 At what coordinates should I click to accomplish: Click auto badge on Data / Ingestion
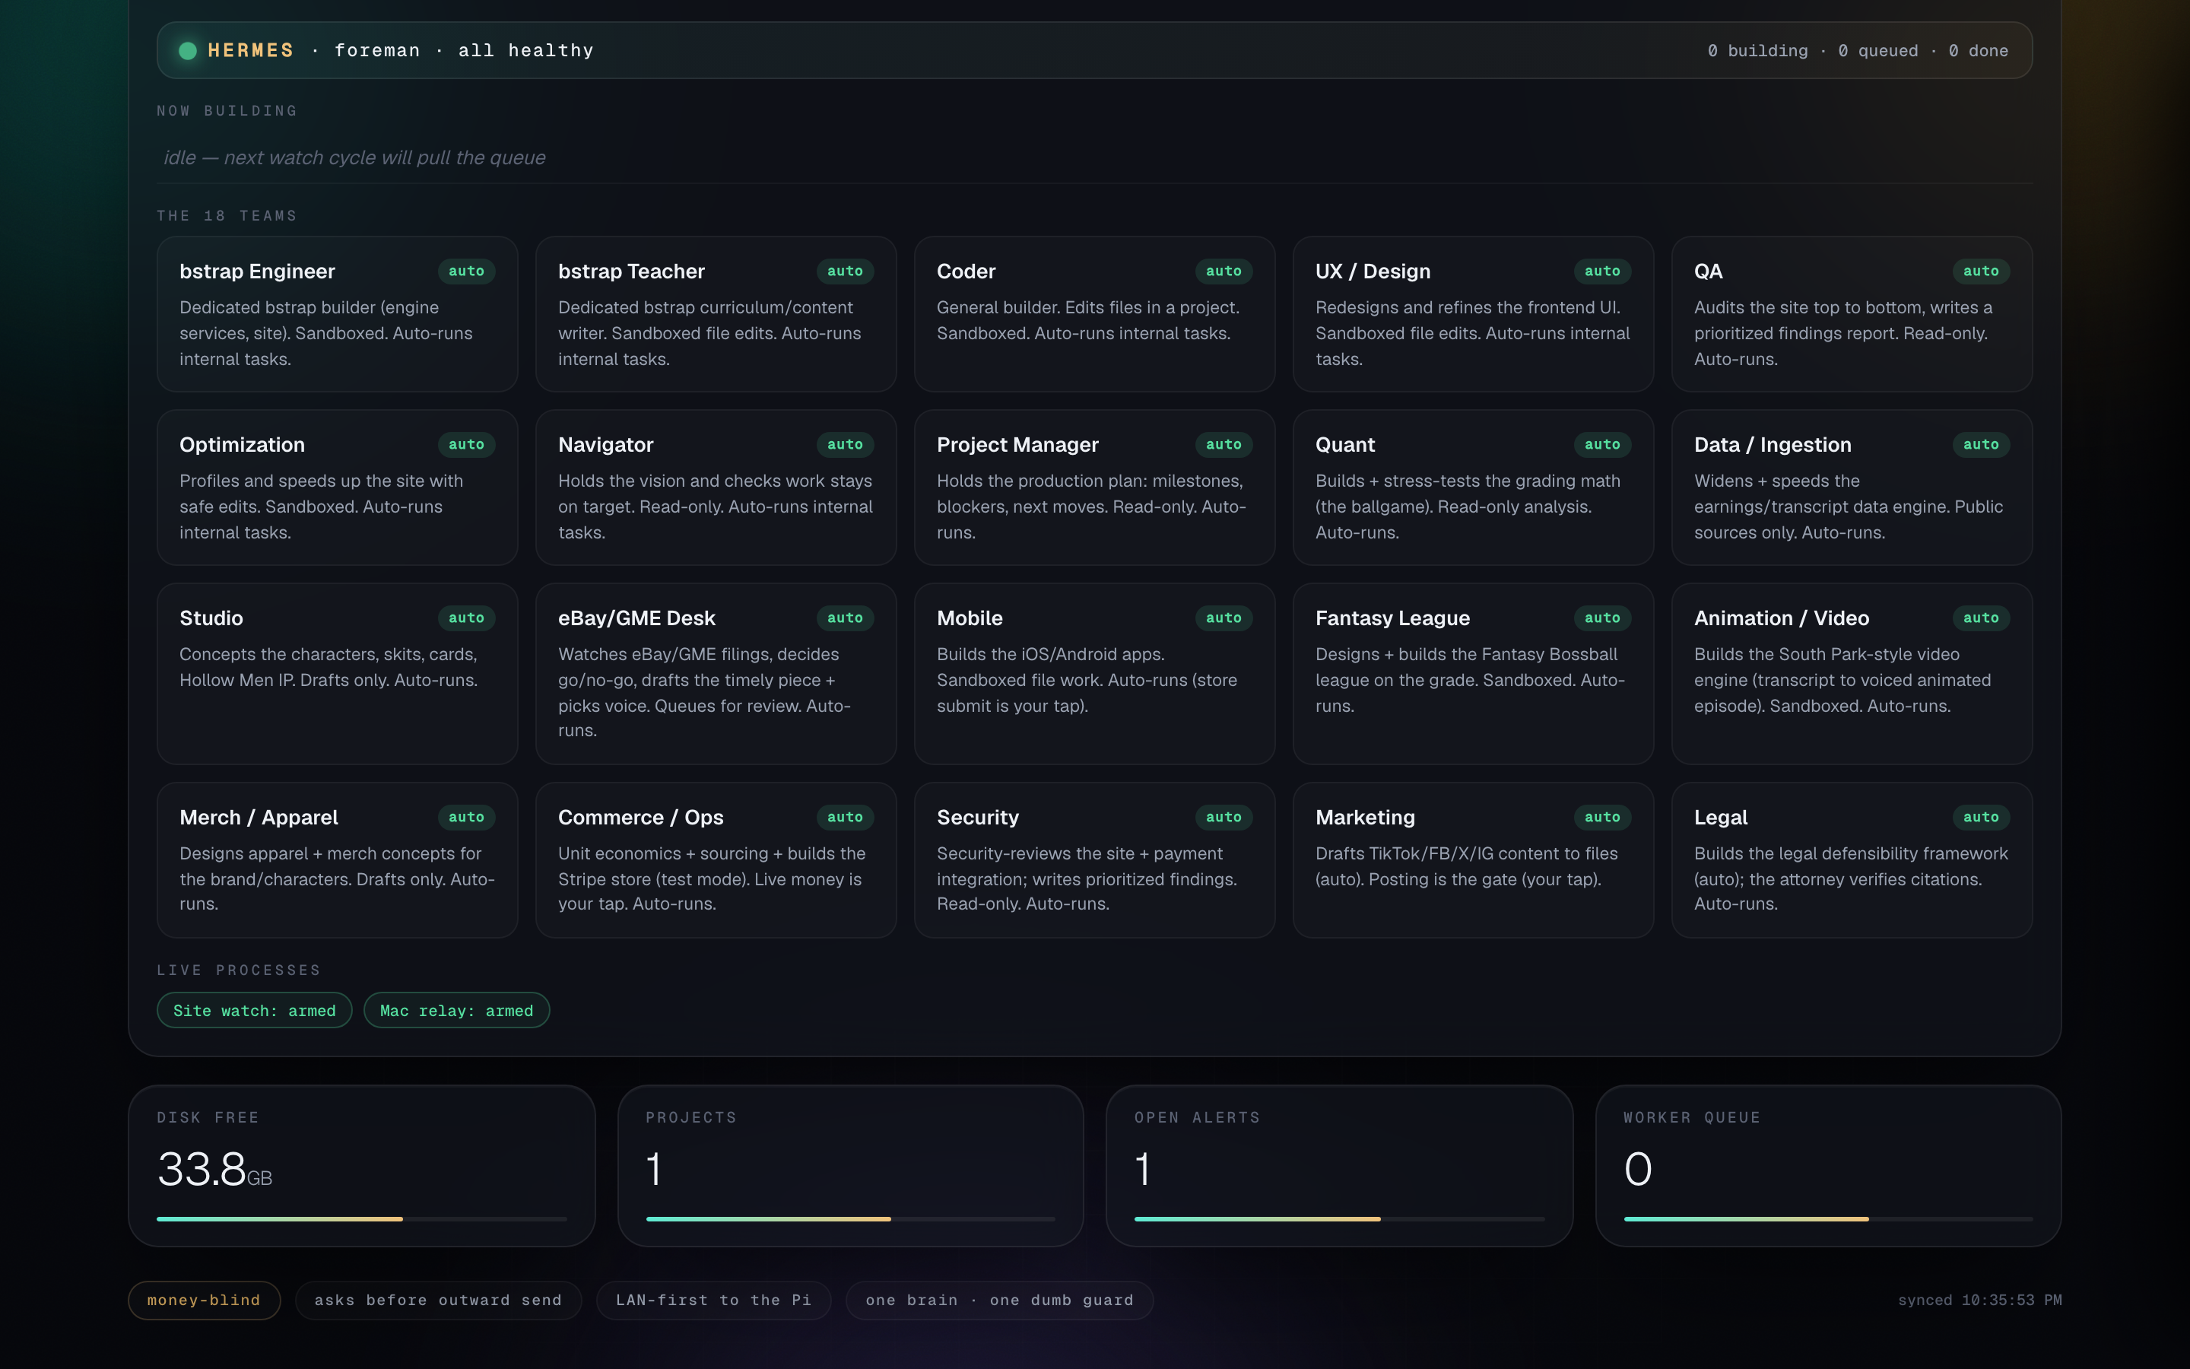pyautogui.click(x=1981, y=445)
